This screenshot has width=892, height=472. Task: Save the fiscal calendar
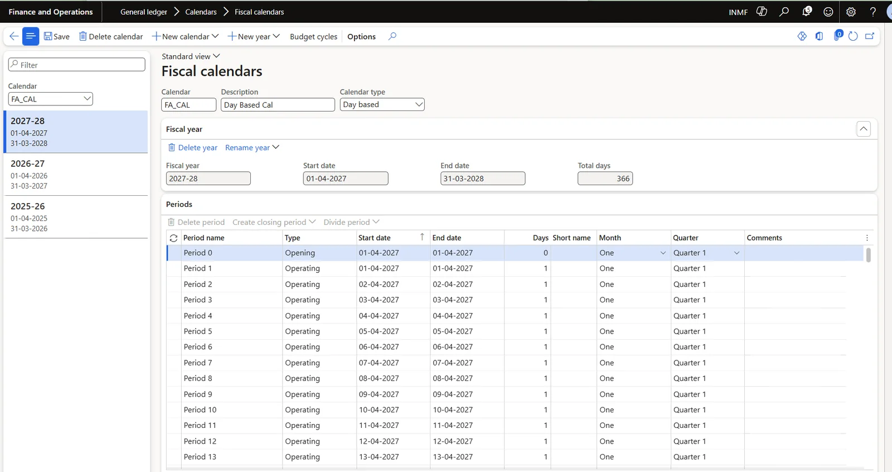pyautogui.click(x=57, y=36)
